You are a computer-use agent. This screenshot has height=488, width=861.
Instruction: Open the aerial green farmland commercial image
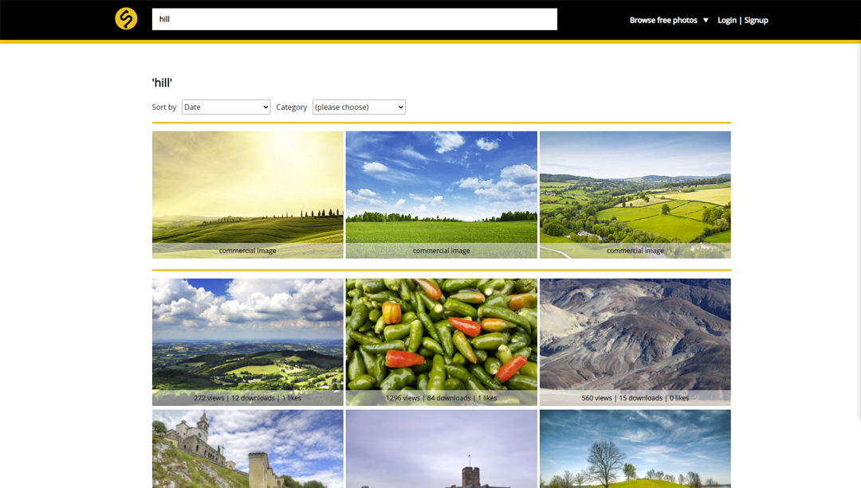[635, 195]
